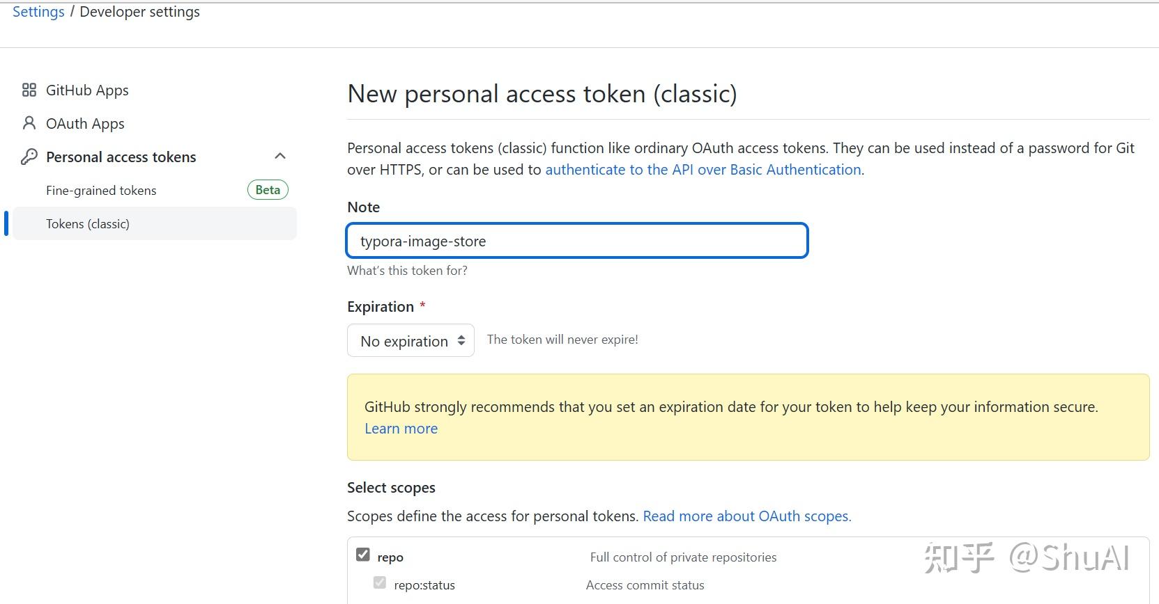Viewport: 1159px width, 604px height.
Task: Click the Note input field
Action: click(x=577, y=241)
